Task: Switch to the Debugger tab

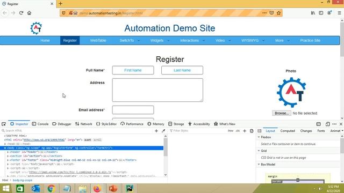Action: tap(62, 124)
